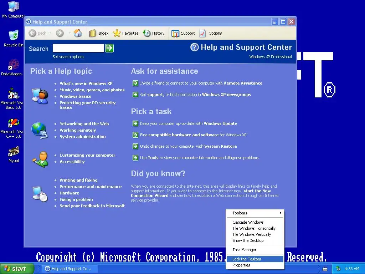
Task: Click the Forward arrow button
Action: (60, 33)
